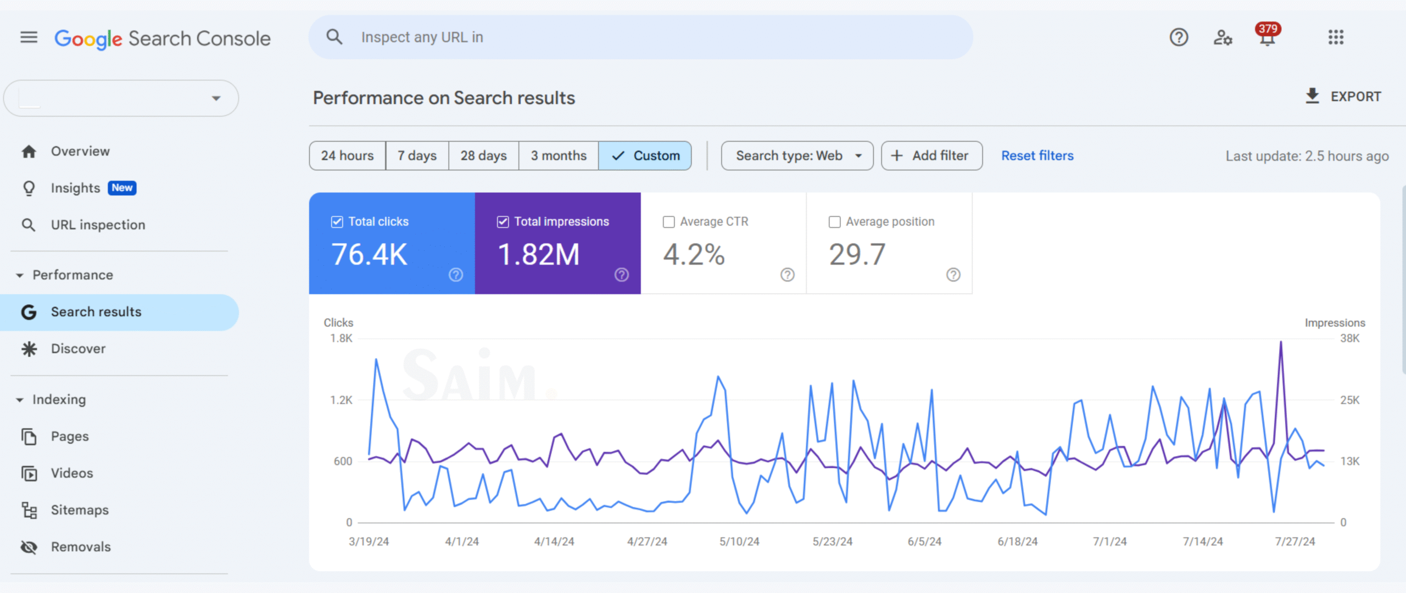
Task: Click the Total clicks help icon
Action: click(456, 275)
